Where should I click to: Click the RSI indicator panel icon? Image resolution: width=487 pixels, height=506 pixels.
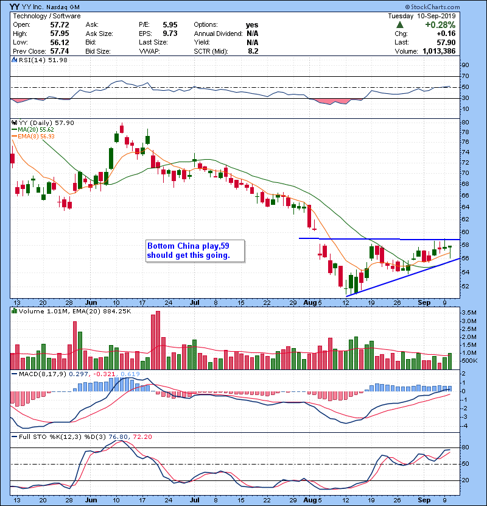[x=14, y=60]
